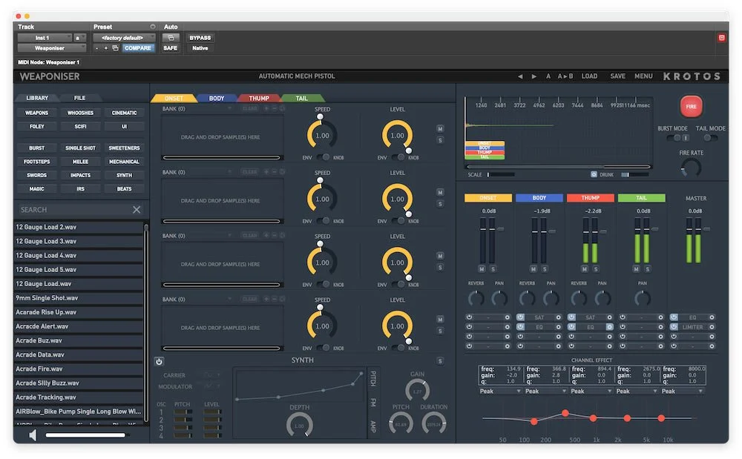Click the BYPASS button

200,38
